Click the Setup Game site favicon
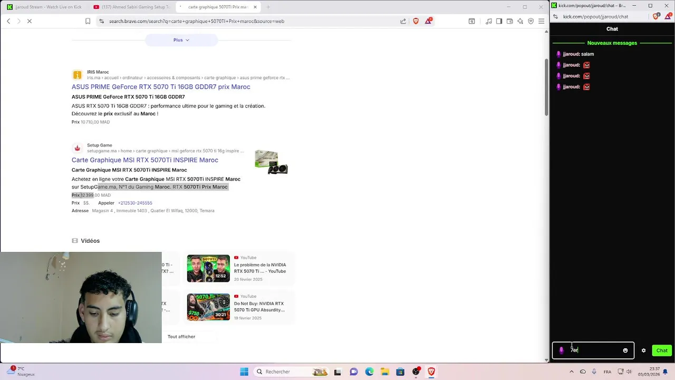The width and height of the screenshot is (675, 380). click(77, 148)
